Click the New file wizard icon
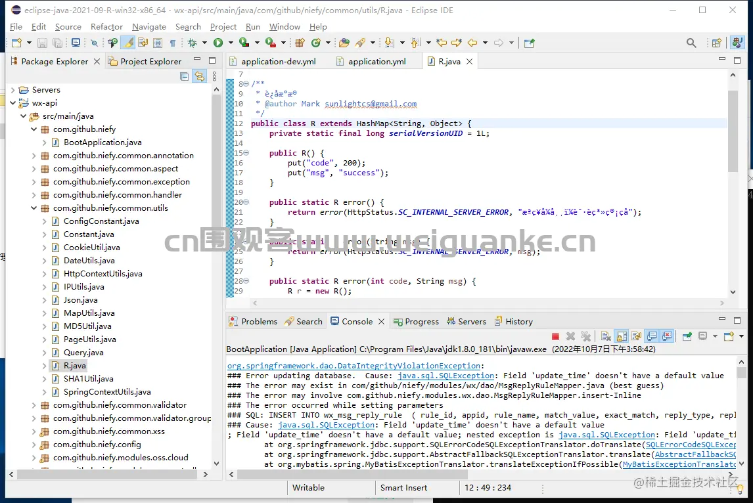The height and width of the screenshot is (503, 753). tap(16, 43)
